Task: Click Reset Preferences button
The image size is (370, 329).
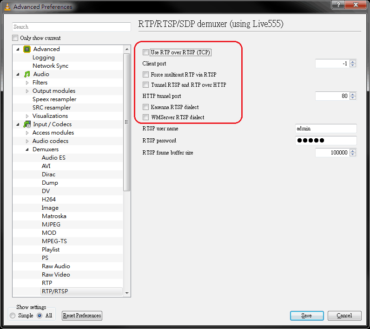Action: click(82, 316)
